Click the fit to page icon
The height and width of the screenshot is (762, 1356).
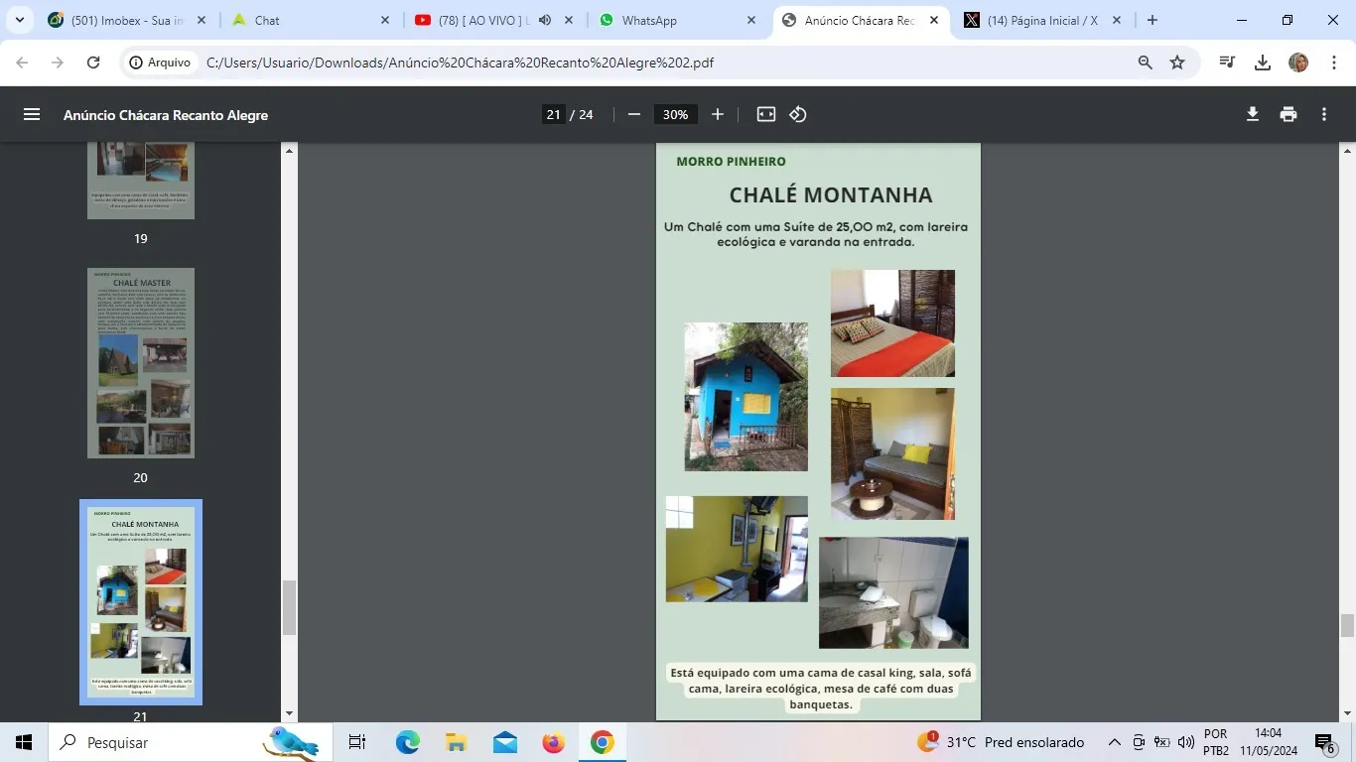coord(766,114)
